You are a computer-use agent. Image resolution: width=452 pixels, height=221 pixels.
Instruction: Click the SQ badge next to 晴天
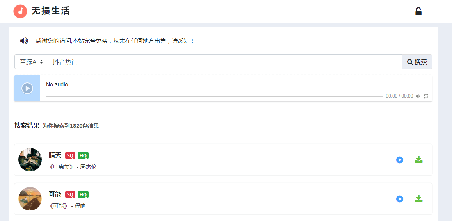click(x=70, y=155)
